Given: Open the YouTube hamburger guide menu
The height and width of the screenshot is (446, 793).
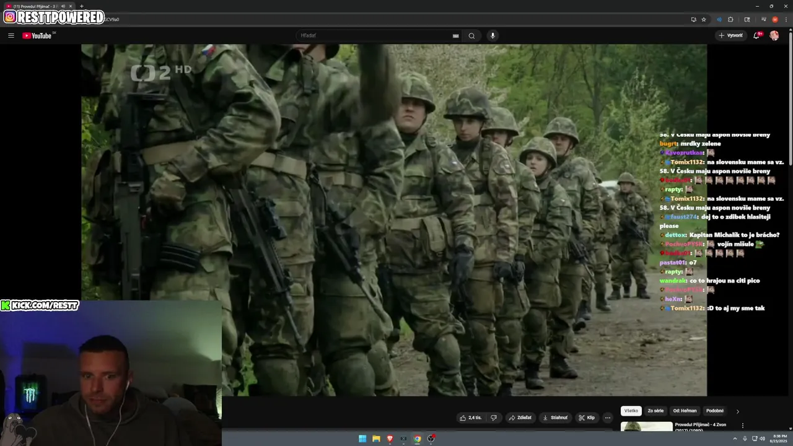Looking at the screenshot, I should click(11, 35).
